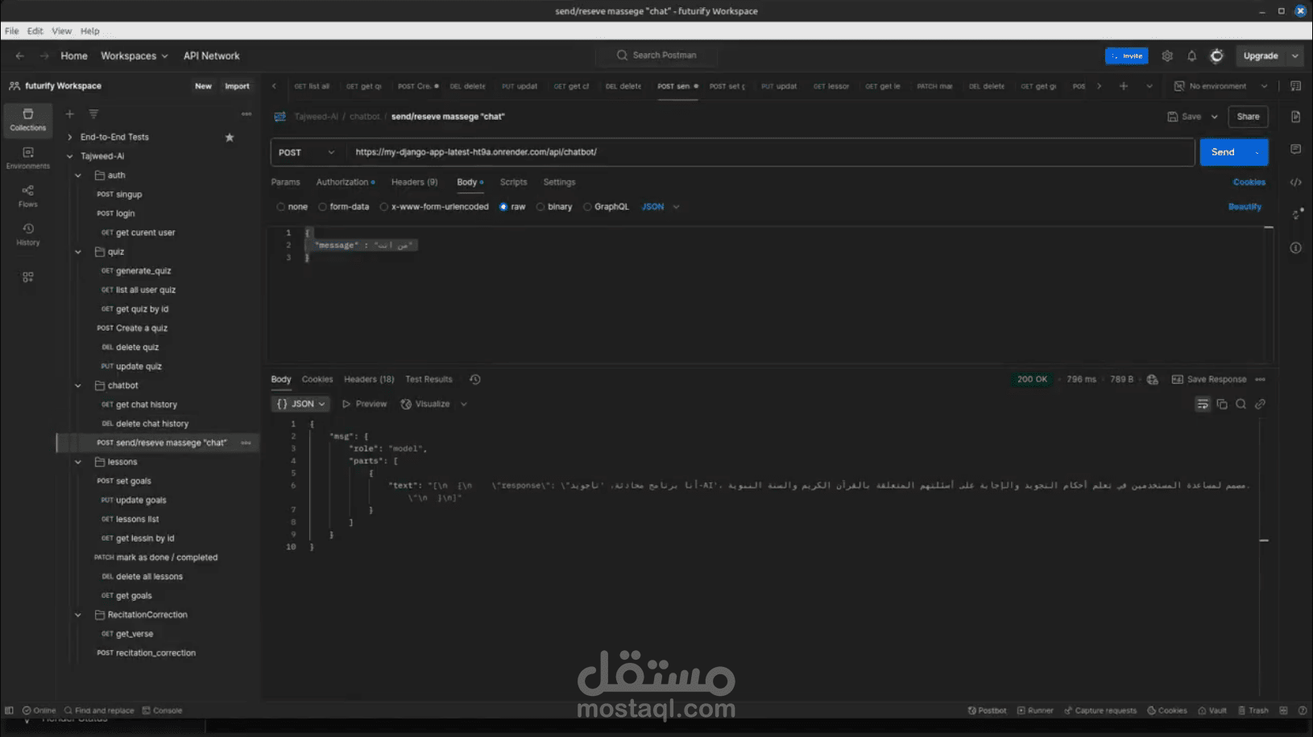Image resolution: width=1313 pixels, height=737 pixels.
Task: Click the Upgrade button
Action: [x=1261, y=56]
